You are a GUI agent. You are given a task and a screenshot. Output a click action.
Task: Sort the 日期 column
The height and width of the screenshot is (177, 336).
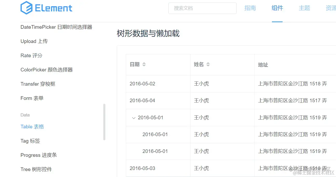144,64
